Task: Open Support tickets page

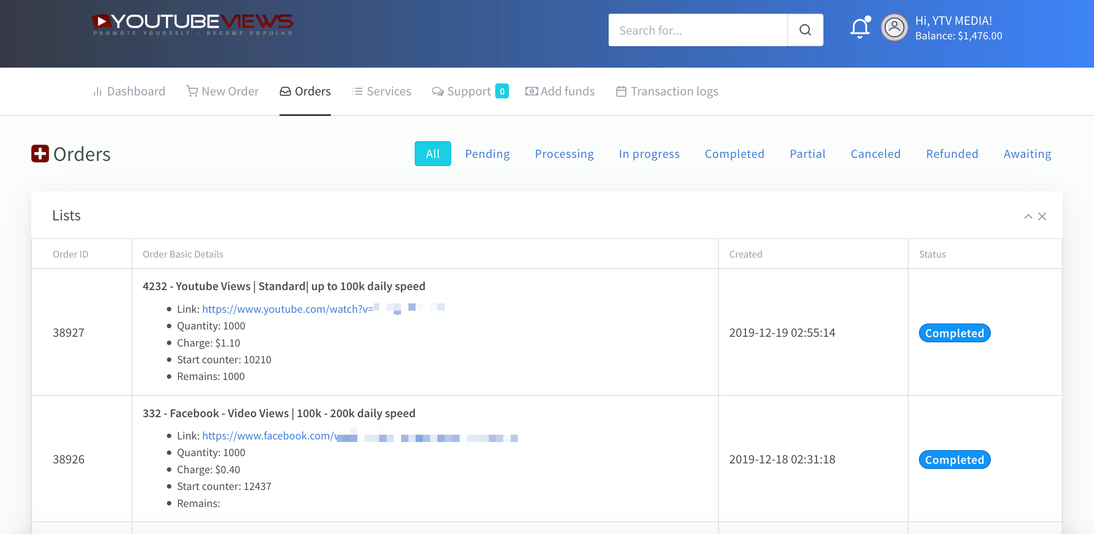Action: [x=468, y=91]
